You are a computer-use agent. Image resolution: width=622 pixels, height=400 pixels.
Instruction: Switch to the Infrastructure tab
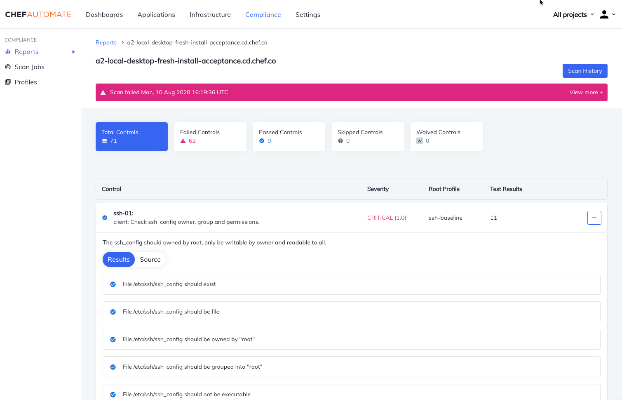pos(210,14)
